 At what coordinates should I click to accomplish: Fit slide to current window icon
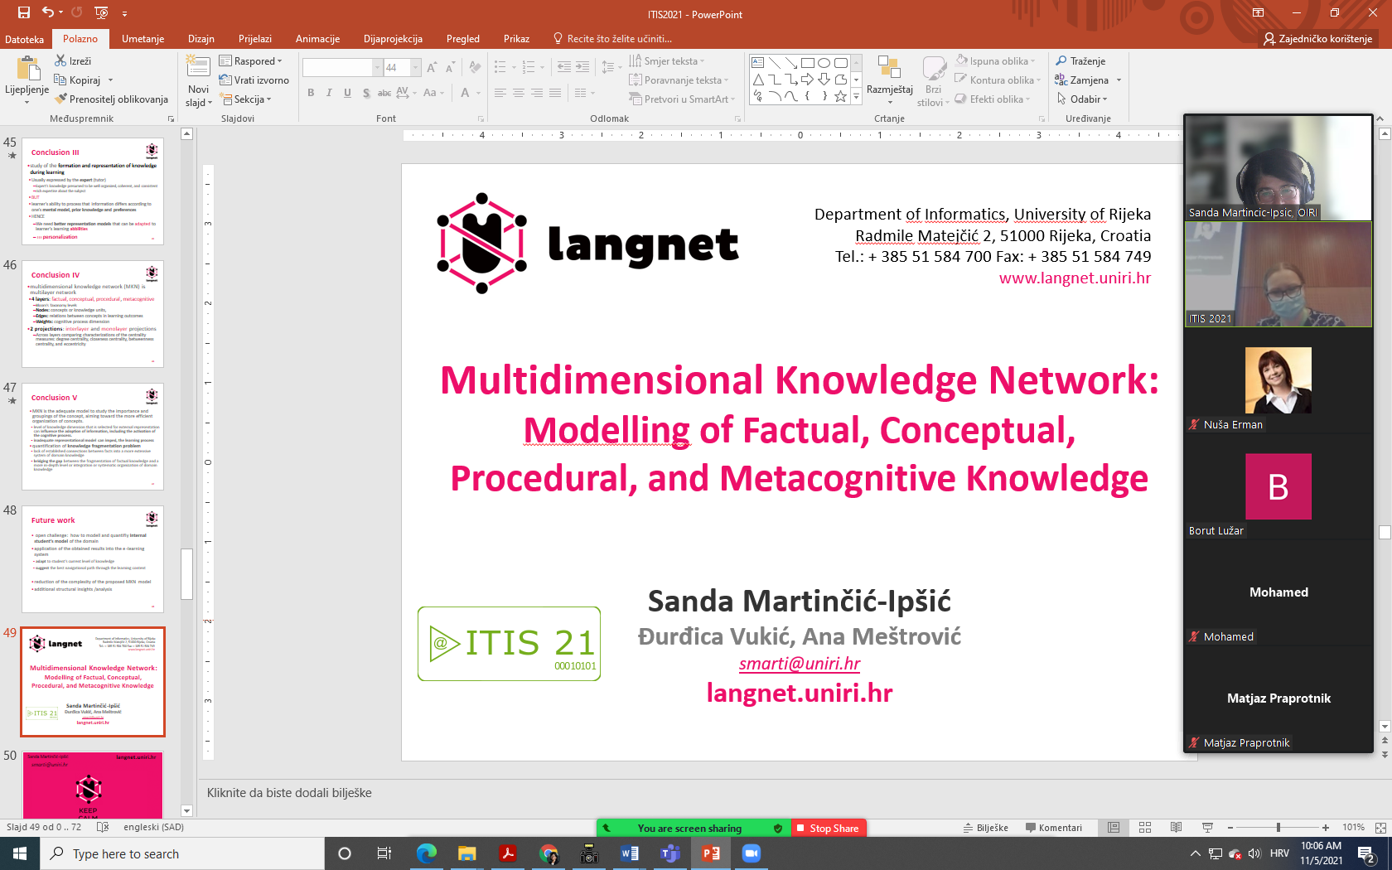tap(1380, 828)
